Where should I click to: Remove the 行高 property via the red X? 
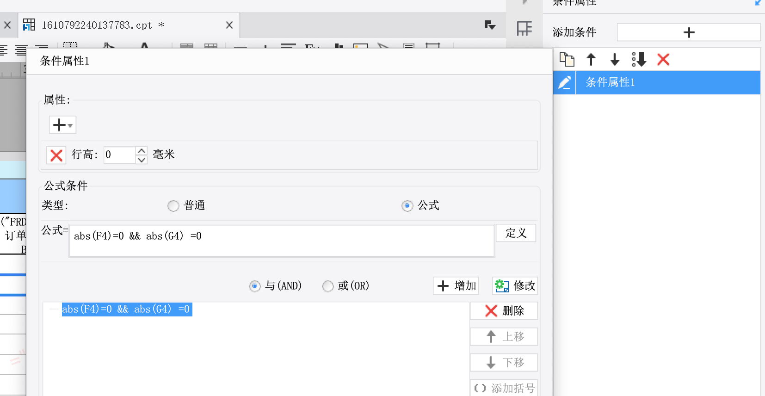(56, 155)
